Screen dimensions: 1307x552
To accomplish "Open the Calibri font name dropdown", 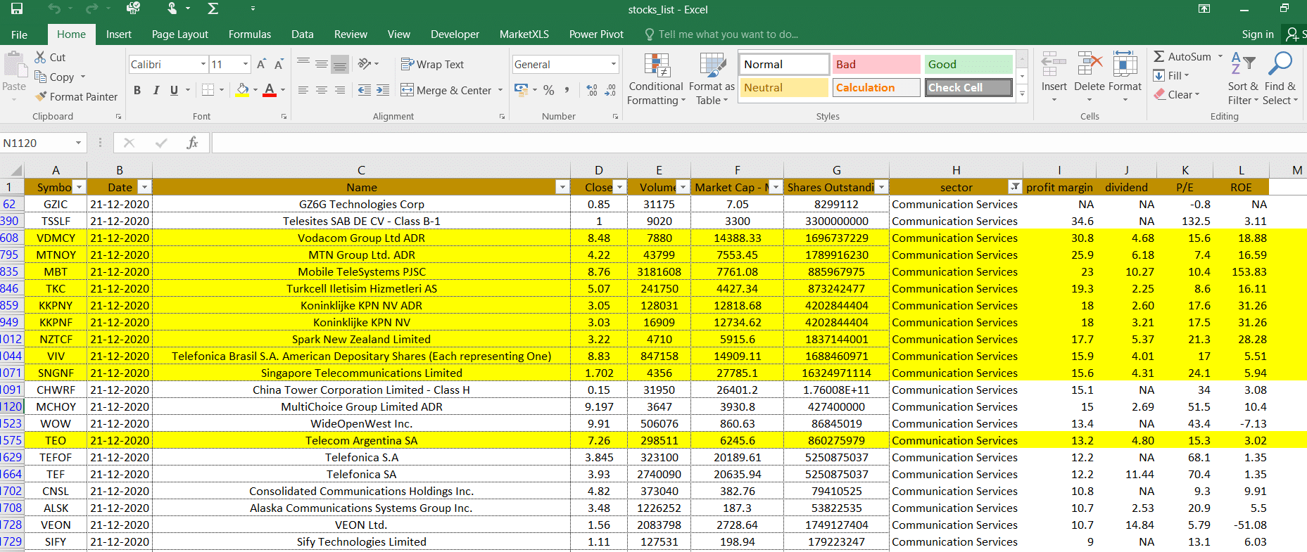I will (203, 64).
